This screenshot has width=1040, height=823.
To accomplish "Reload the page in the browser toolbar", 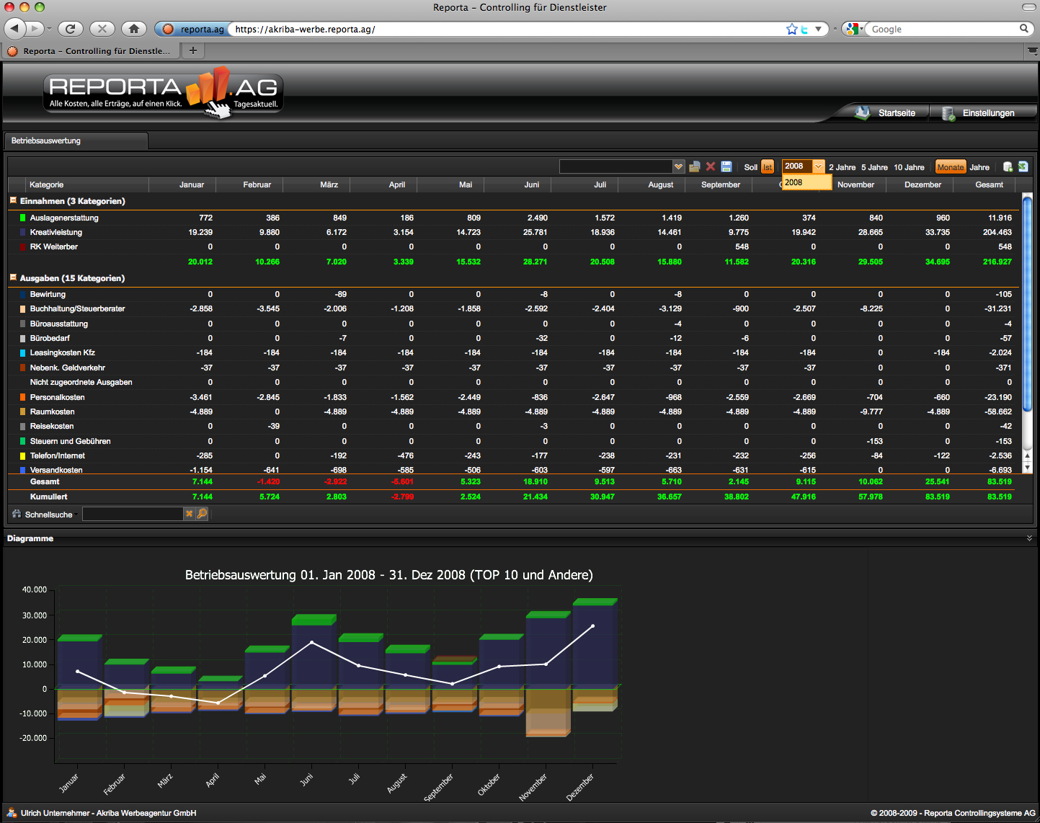I will [x=71, y=29].
